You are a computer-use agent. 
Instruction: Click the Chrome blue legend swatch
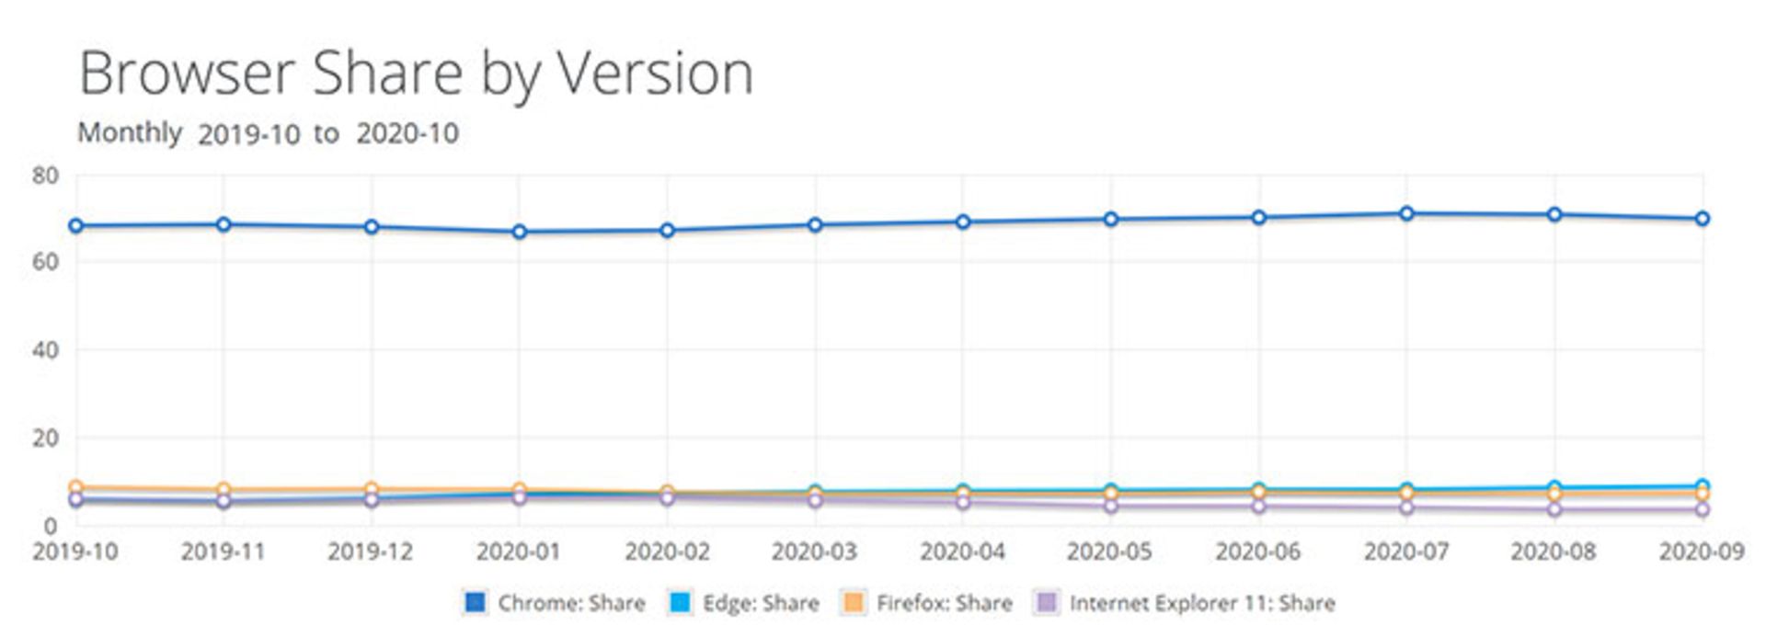475,603
